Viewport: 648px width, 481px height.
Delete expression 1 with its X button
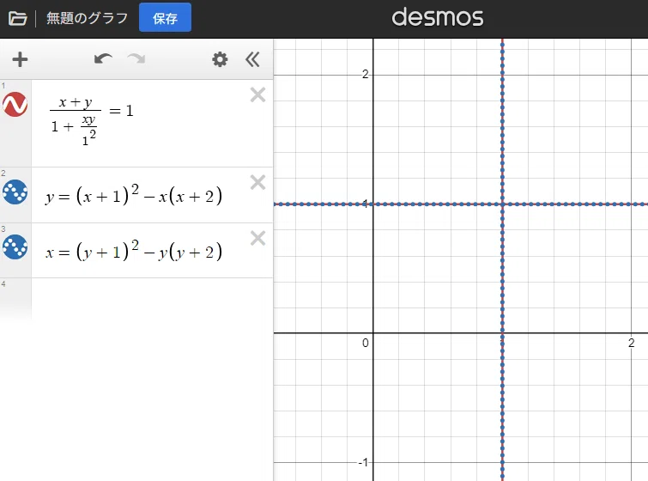coord(257,94)
